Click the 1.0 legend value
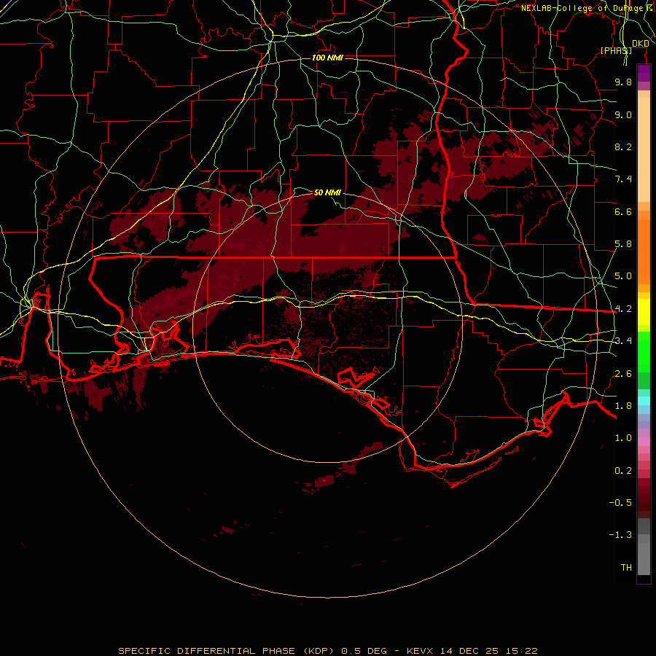This screenshot has height=656, width=656. [x=623, y=438]
